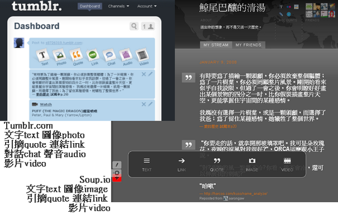Open the grayscale sketch friend avatar
338x215 pixels.
[309, 14]
